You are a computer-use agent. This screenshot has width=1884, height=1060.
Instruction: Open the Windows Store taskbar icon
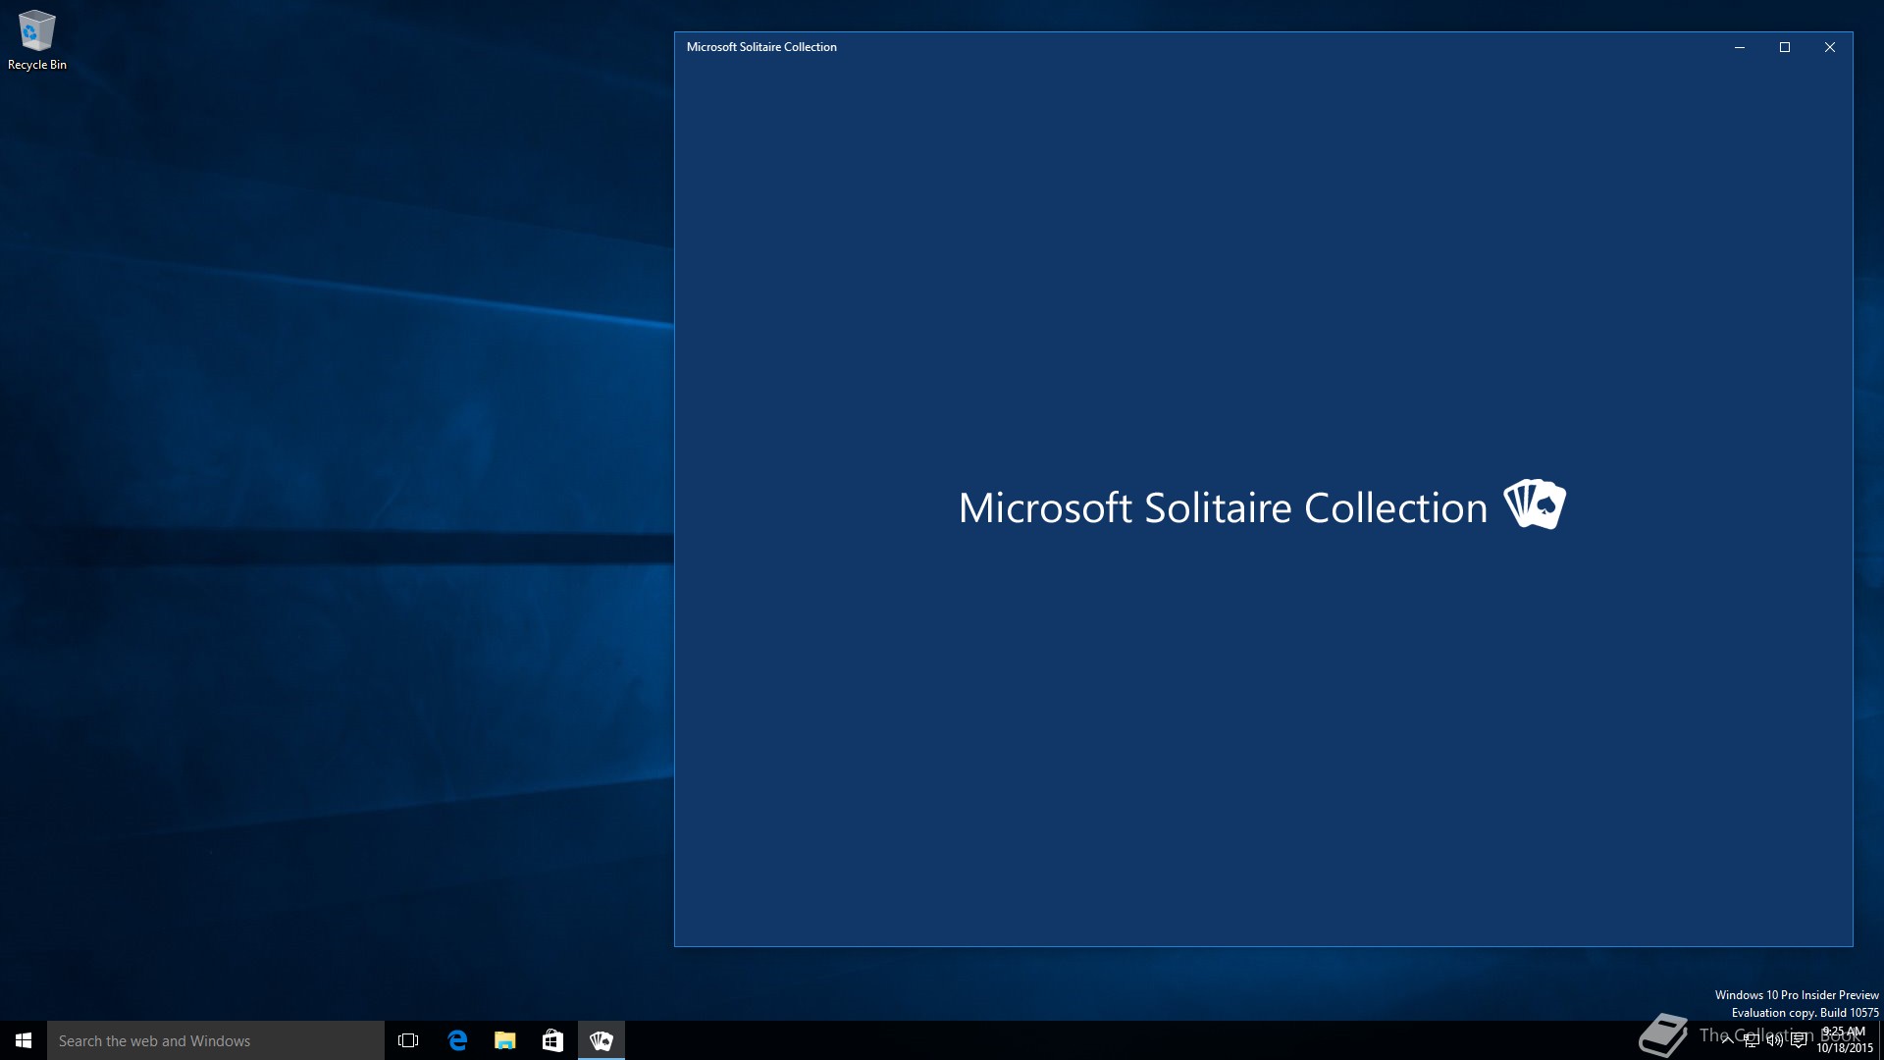coord(552,1040)
